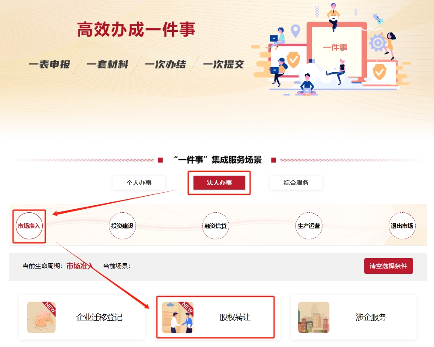The image size is (434, 347).
Task: Click the 市场准入 current lifecycle label
Action: point(79,266)
